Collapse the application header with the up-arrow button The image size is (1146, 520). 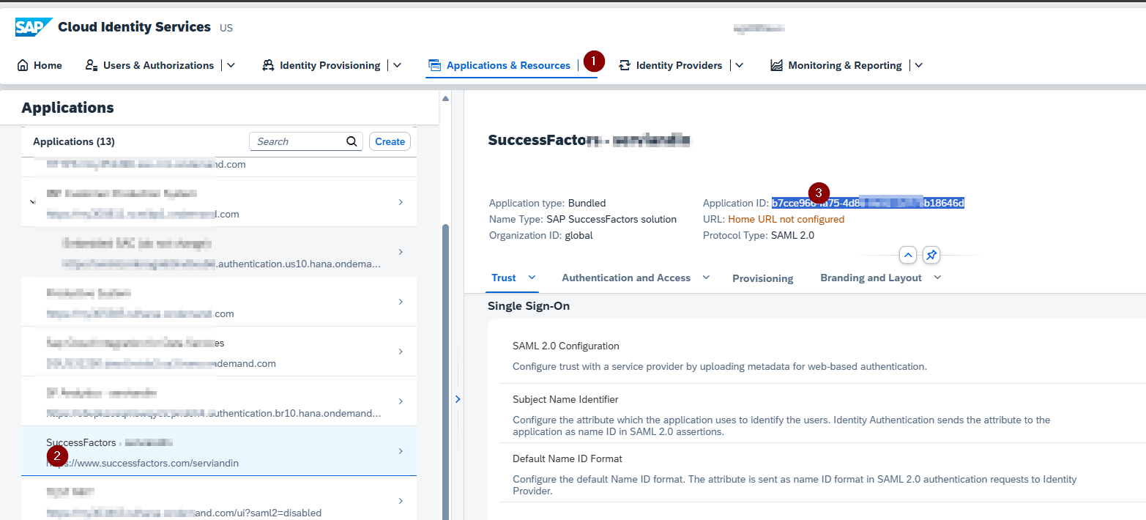tap(908, 255)
